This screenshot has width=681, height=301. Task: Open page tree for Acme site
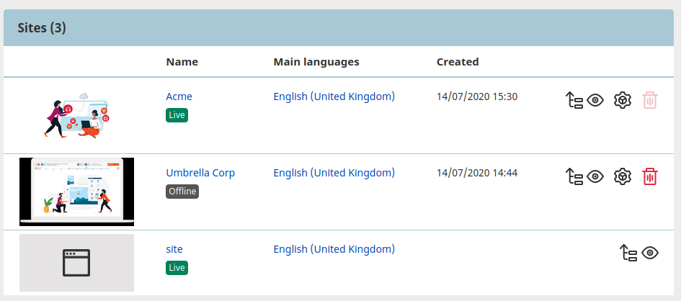(x=574, y=100)
